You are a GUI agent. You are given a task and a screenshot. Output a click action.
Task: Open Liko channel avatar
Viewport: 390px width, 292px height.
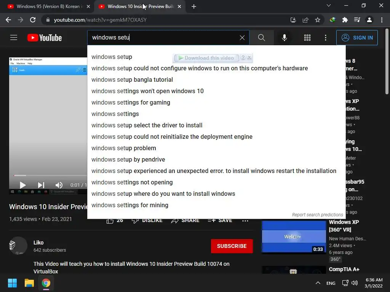pyautogui.click(x=18, y=246)
